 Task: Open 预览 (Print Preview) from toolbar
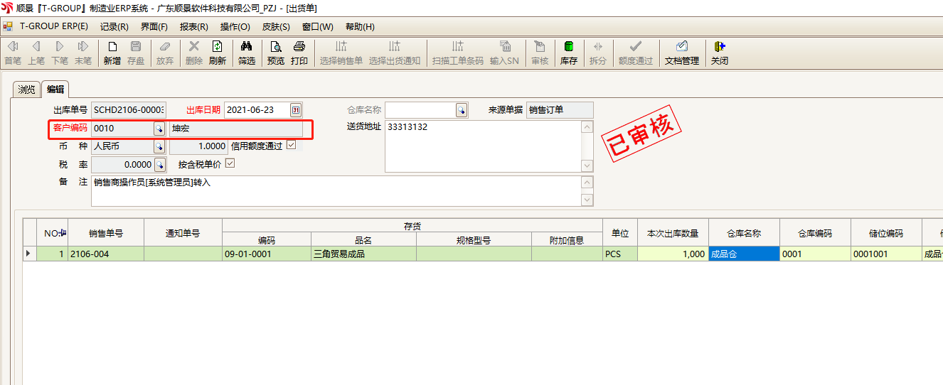(x=275, y=53)
